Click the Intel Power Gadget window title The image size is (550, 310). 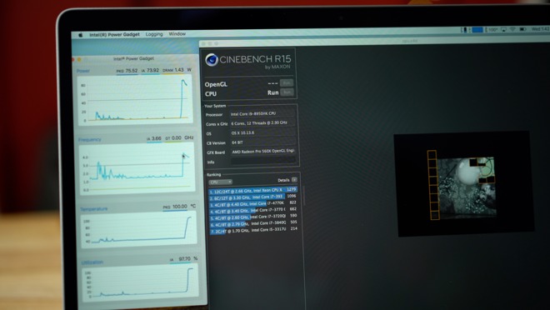[x=133, y=58]
